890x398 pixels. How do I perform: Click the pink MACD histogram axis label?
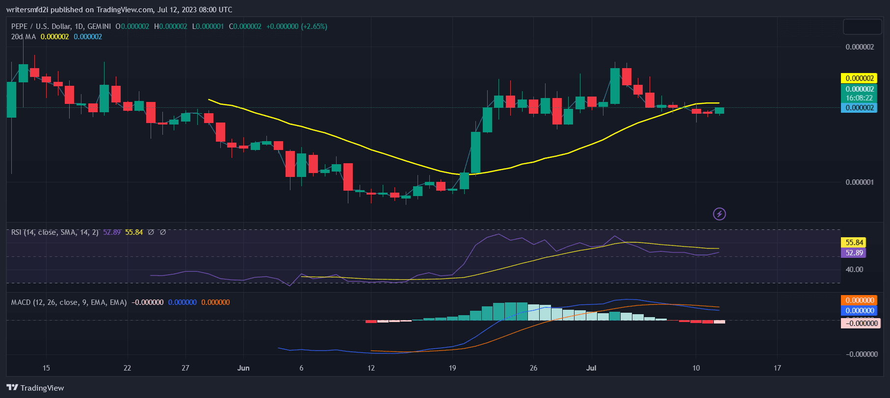tap(861, 323)
